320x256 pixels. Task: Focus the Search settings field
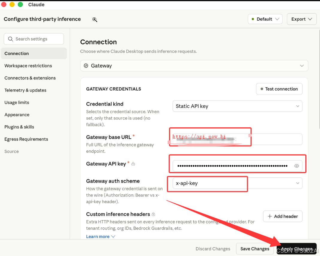34,39
